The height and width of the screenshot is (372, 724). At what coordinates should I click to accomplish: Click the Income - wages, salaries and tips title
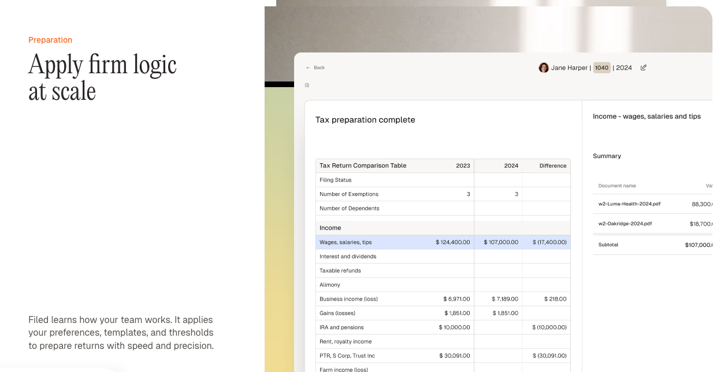[647, 117]
